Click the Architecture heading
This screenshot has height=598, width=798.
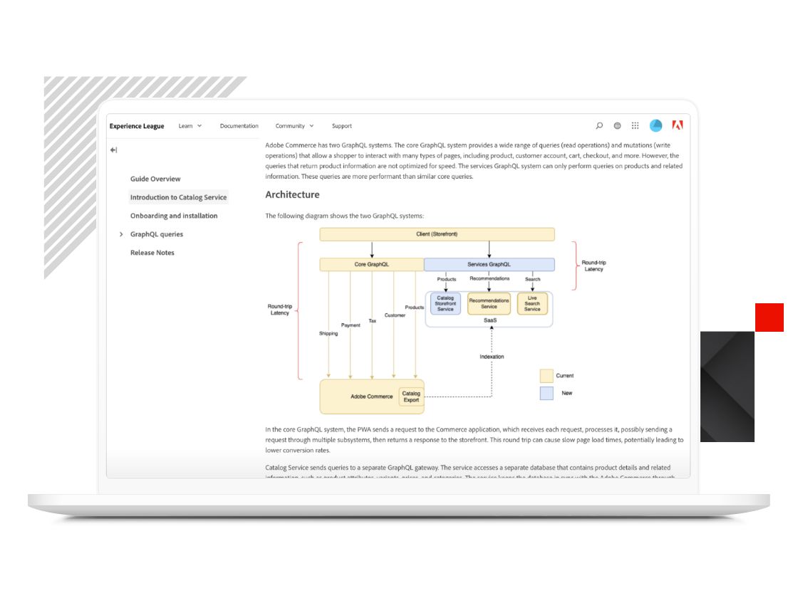(293, 195)
